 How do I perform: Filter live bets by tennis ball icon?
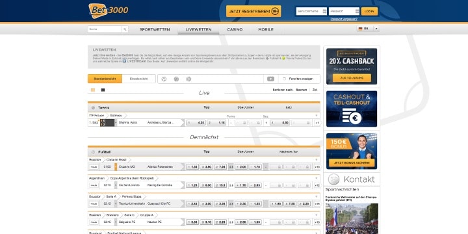click(176, 79)
